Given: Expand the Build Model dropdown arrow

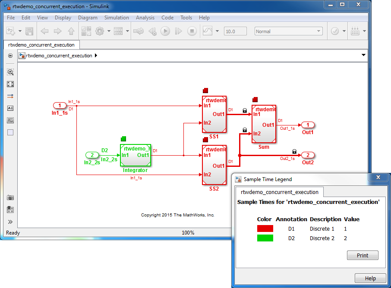Looking at the screenshot, I should tap(364, 31).
